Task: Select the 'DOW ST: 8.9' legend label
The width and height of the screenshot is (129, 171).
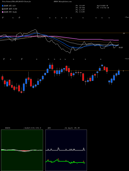Action: (10, 6)
